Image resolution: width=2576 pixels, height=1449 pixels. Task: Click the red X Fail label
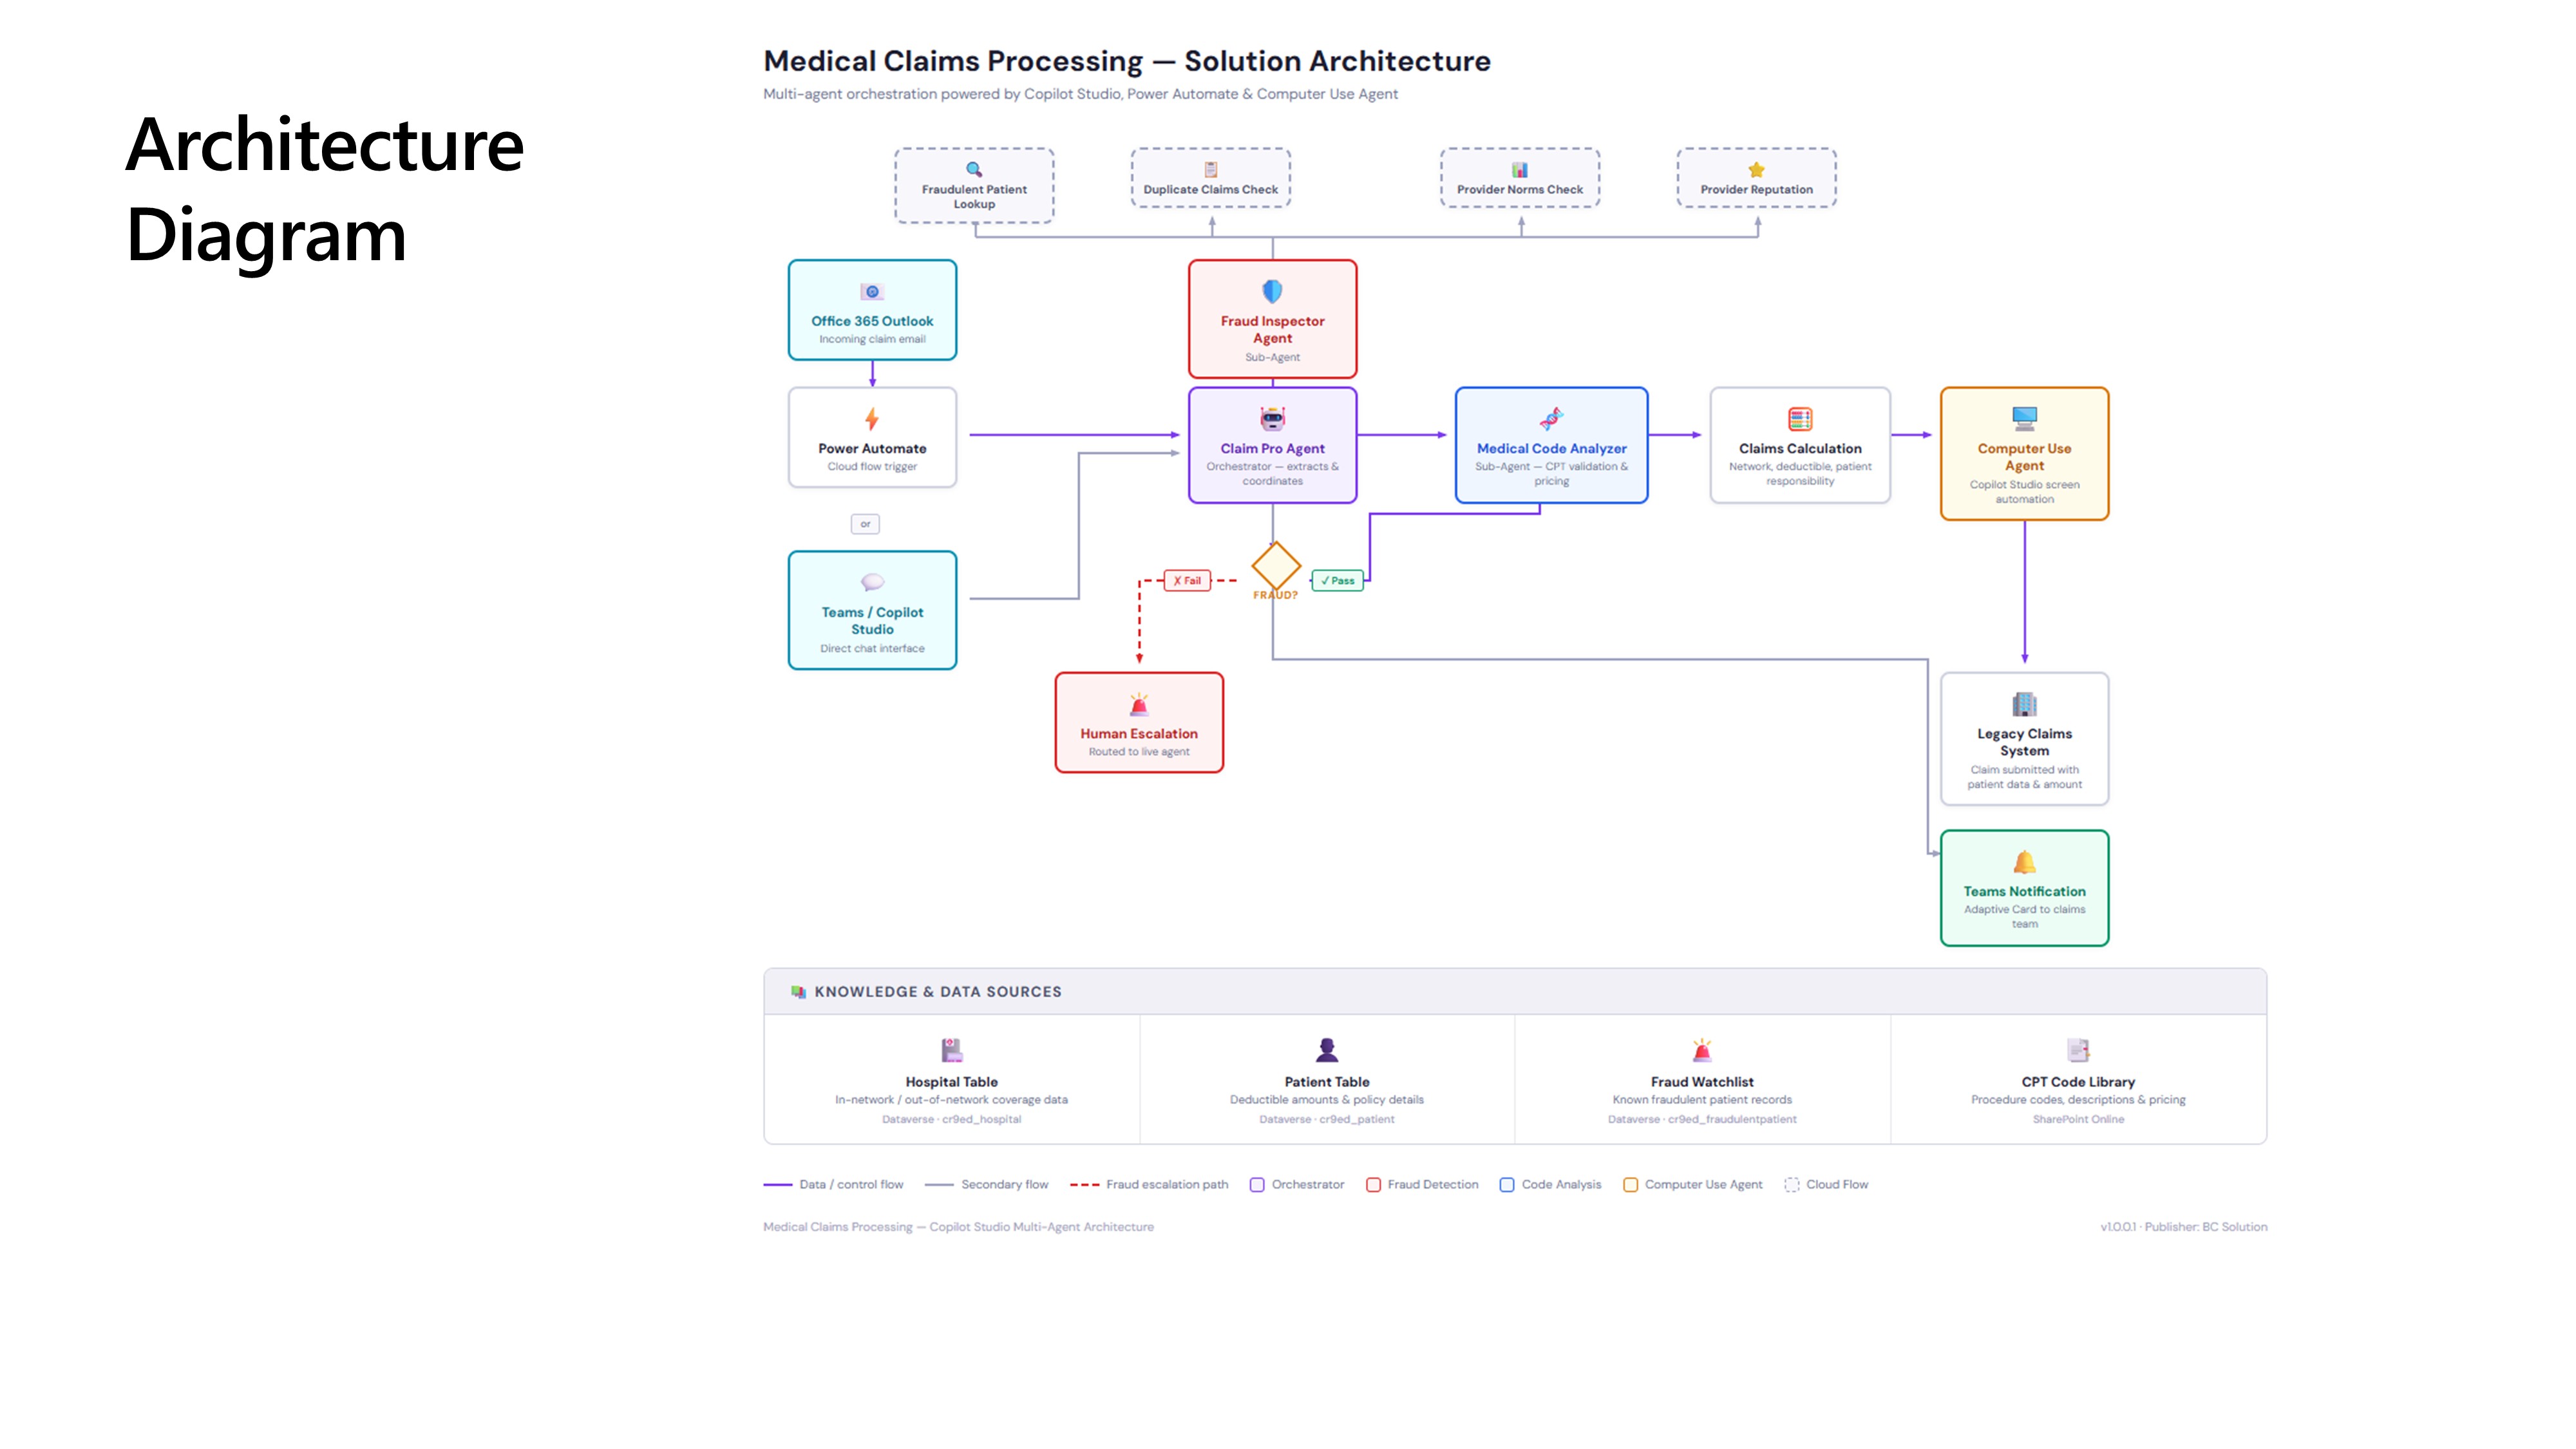pos(1187,580)
